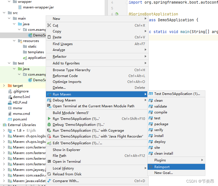Viewport: 218px width, 186px height.
Task: Select mvnw.cmd file in project tree
Action: click(21, 114)
